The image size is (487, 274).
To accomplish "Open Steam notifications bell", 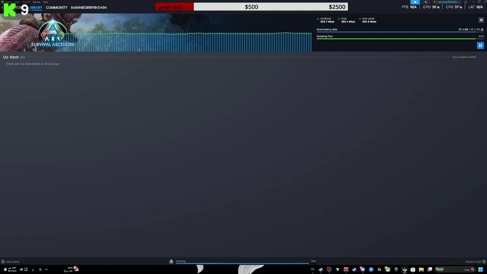I will coord(426,2).
